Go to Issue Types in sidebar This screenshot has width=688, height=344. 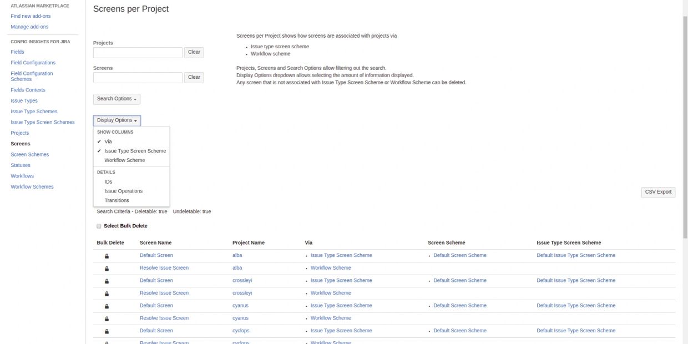coord(24,101)
